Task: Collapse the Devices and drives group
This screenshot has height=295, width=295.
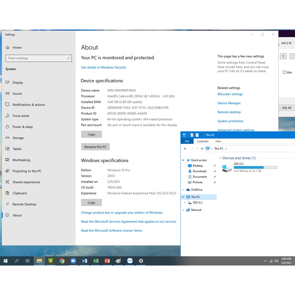Action: click(x=220, y=158)
